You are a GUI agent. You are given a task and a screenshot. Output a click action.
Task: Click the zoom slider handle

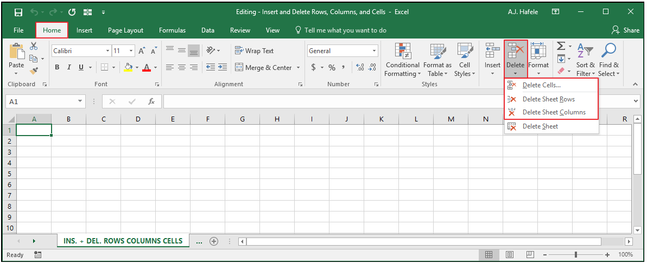(x=575, y=255)
